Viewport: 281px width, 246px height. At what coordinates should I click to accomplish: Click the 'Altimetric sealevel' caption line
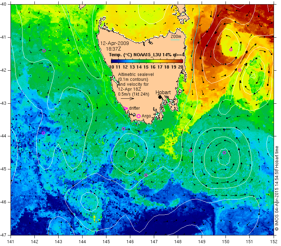[x=136, y=74]
